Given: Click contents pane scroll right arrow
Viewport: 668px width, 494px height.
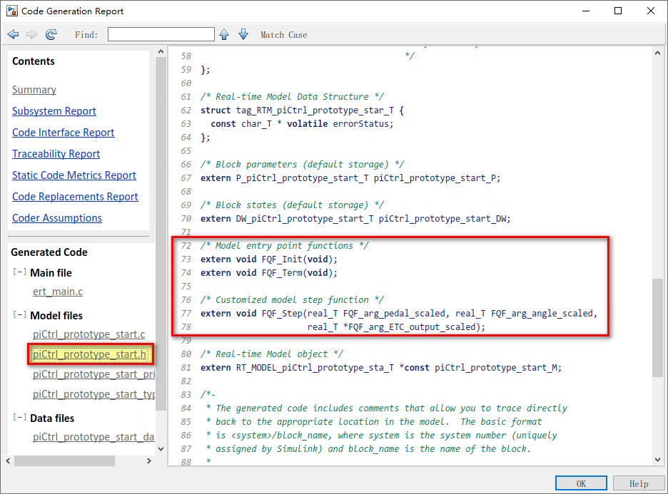Looking at the screenshot, I should 148,460.
